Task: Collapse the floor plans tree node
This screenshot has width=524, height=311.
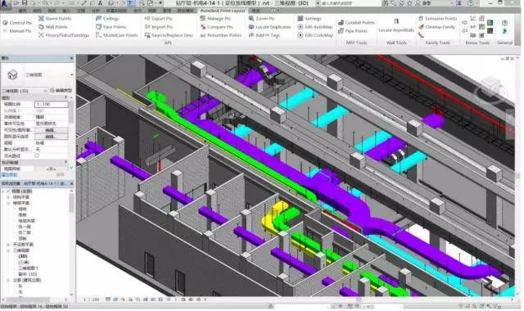Action: [x=8, y=203]
